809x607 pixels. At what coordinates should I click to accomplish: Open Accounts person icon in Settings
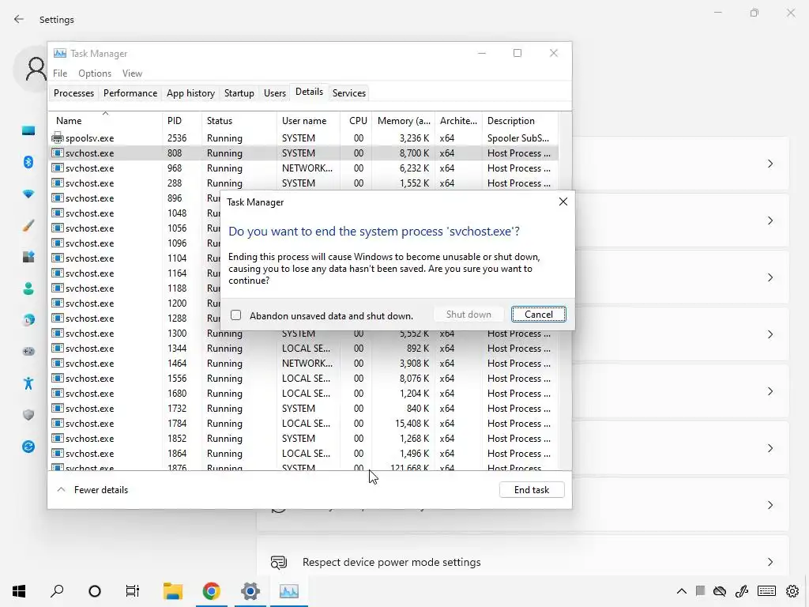tap(28, 288)
